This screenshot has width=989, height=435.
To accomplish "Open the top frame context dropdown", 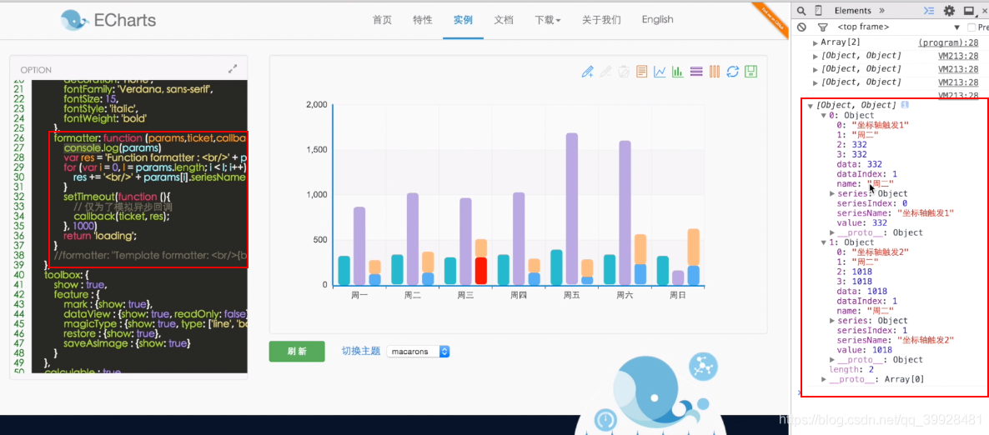I will click(x=900, y=27).
